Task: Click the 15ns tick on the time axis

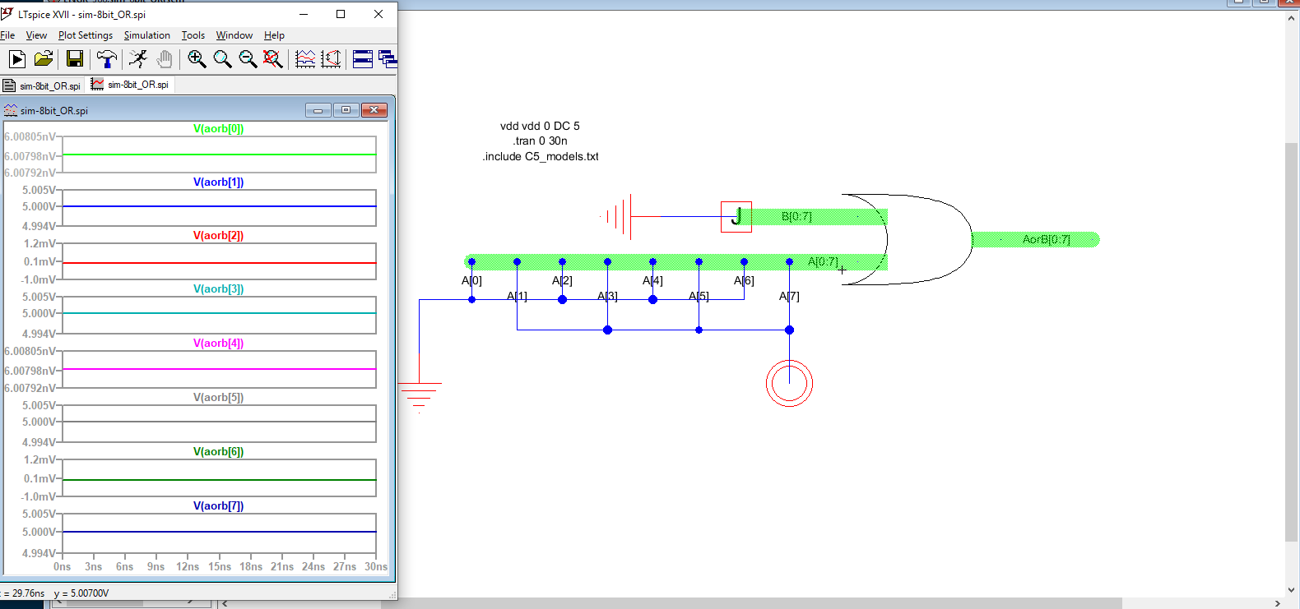Action: 220,566
